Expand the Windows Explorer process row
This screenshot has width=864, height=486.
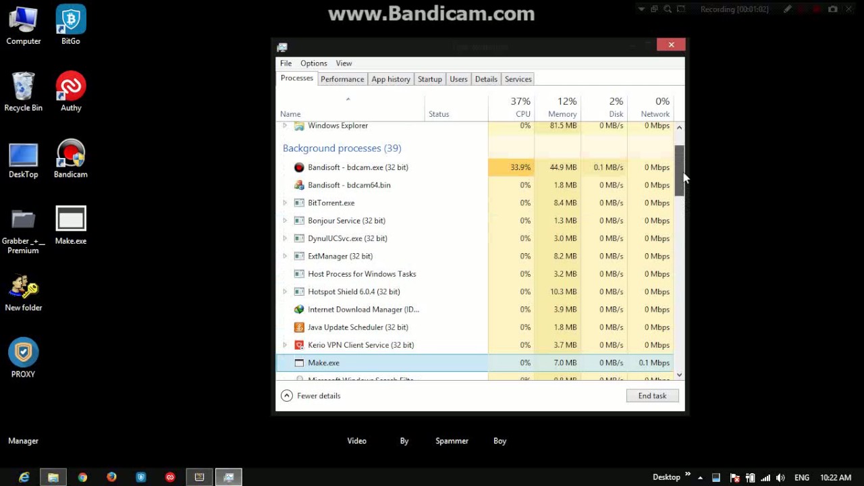click(x=284, y=126)
